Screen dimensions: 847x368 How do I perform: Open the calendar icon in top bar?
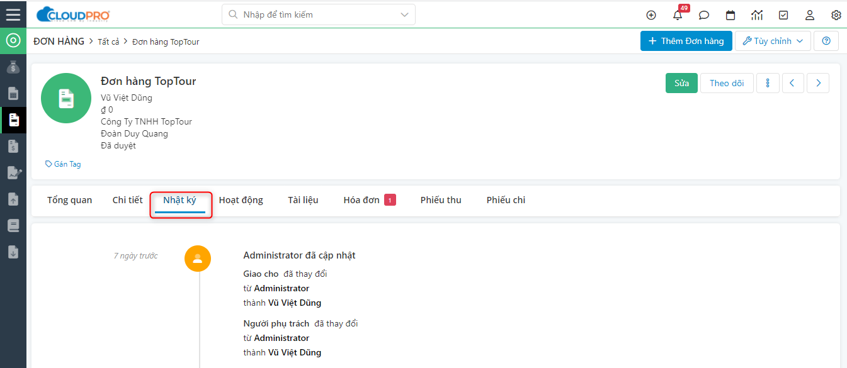tap(730, 15)
